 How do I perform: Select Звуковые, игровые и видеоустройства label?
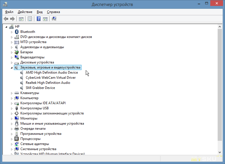(x=50, y=67)
